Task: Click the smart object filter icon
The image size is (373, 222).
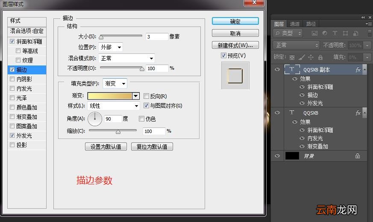Action: (355, 33)
